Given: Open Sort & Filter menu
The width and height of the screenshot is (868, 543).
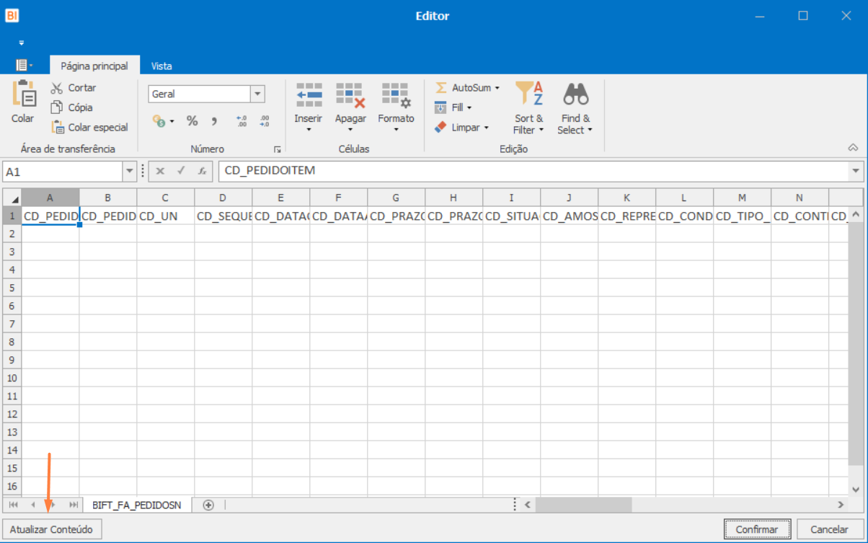Looking at the screenshot, I should (528, 107).
